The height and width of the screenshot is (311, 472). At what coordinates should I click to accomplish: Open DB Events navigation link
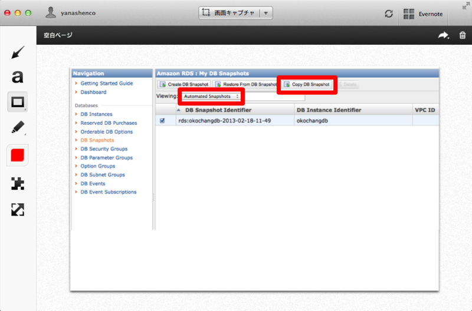coord(93,183)
